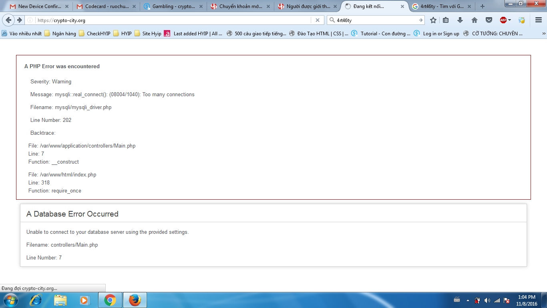Open the Vào nhiều nhất bookmark
The image size is (547, 308).
pyautogui.click(x=22, y=34)
